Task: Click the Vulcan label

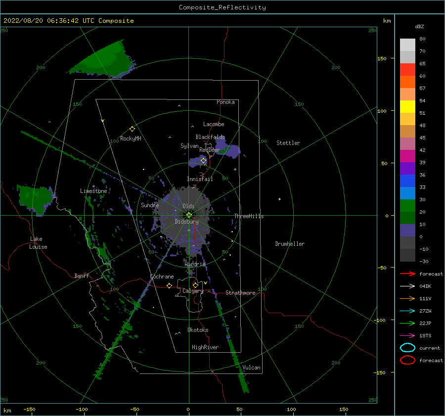Action: [x=251, y=368]
